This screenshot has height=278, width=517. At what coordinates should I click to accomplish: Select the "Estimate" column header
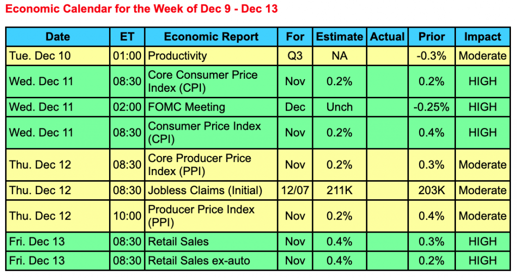(339, 37)
